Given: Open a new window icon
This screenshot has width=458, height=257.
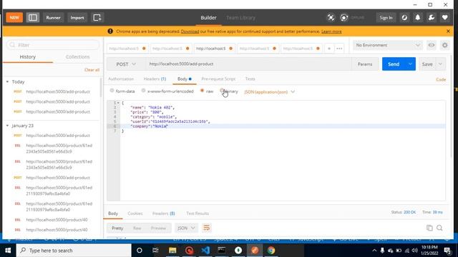Looking at the screenshot, I should click(x=97, y=17).
